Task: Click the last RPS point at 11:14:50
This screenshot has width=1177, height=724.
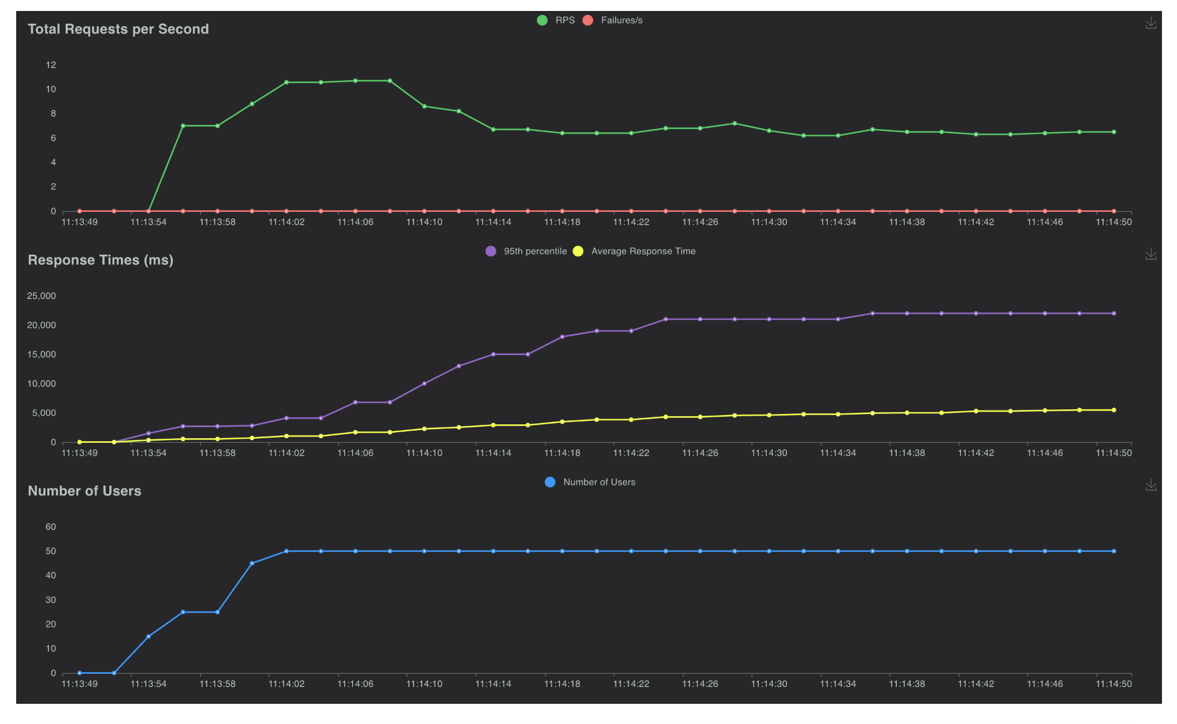Action: (x=1114, y=132)
